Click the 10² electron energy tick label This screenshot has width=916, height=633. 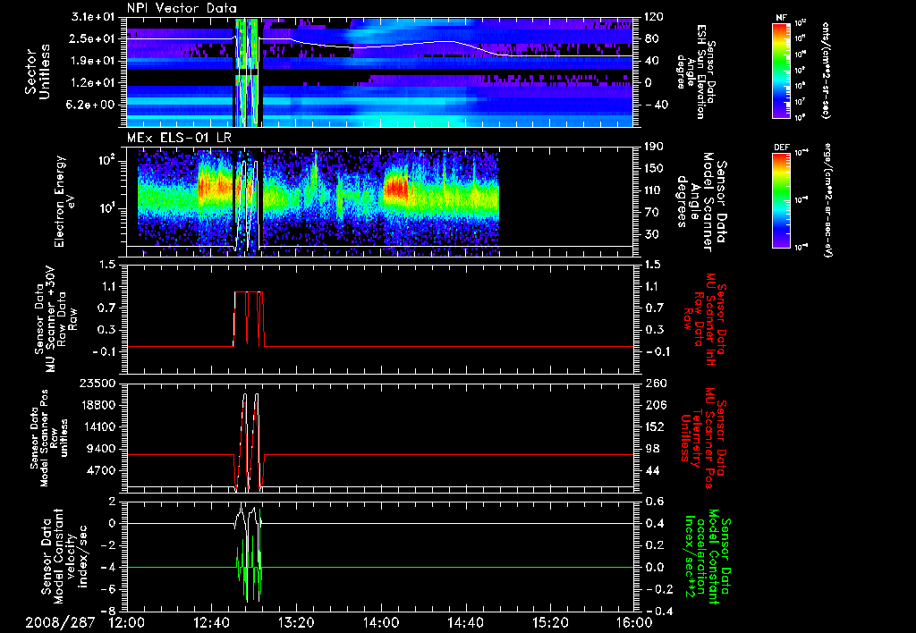pyautogui.click(x=106, y=161)
